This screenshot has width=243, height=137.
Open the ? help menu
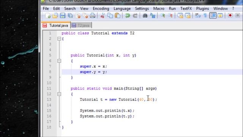pos(233,8)
